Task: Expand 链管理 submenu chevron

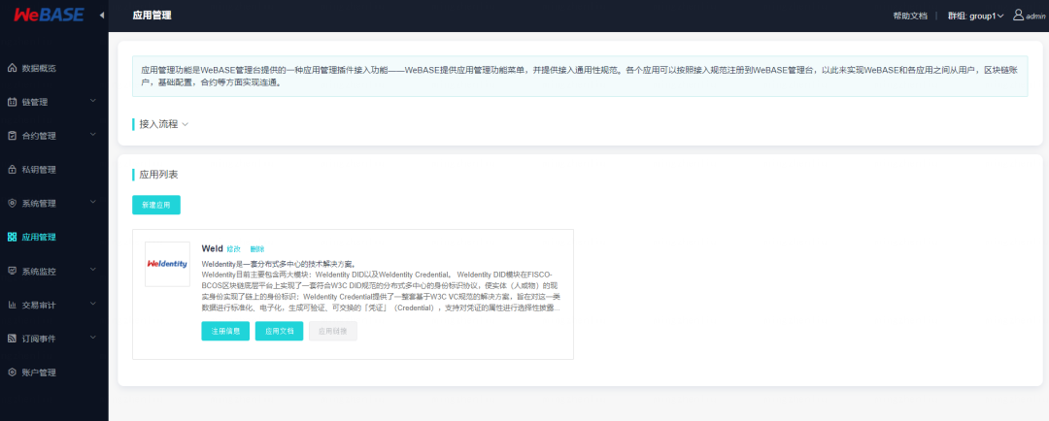Action: (x=93, y=101)
